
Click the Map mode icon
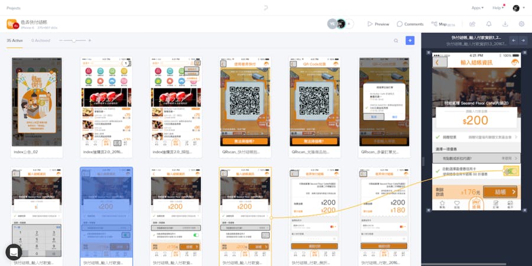434,24
